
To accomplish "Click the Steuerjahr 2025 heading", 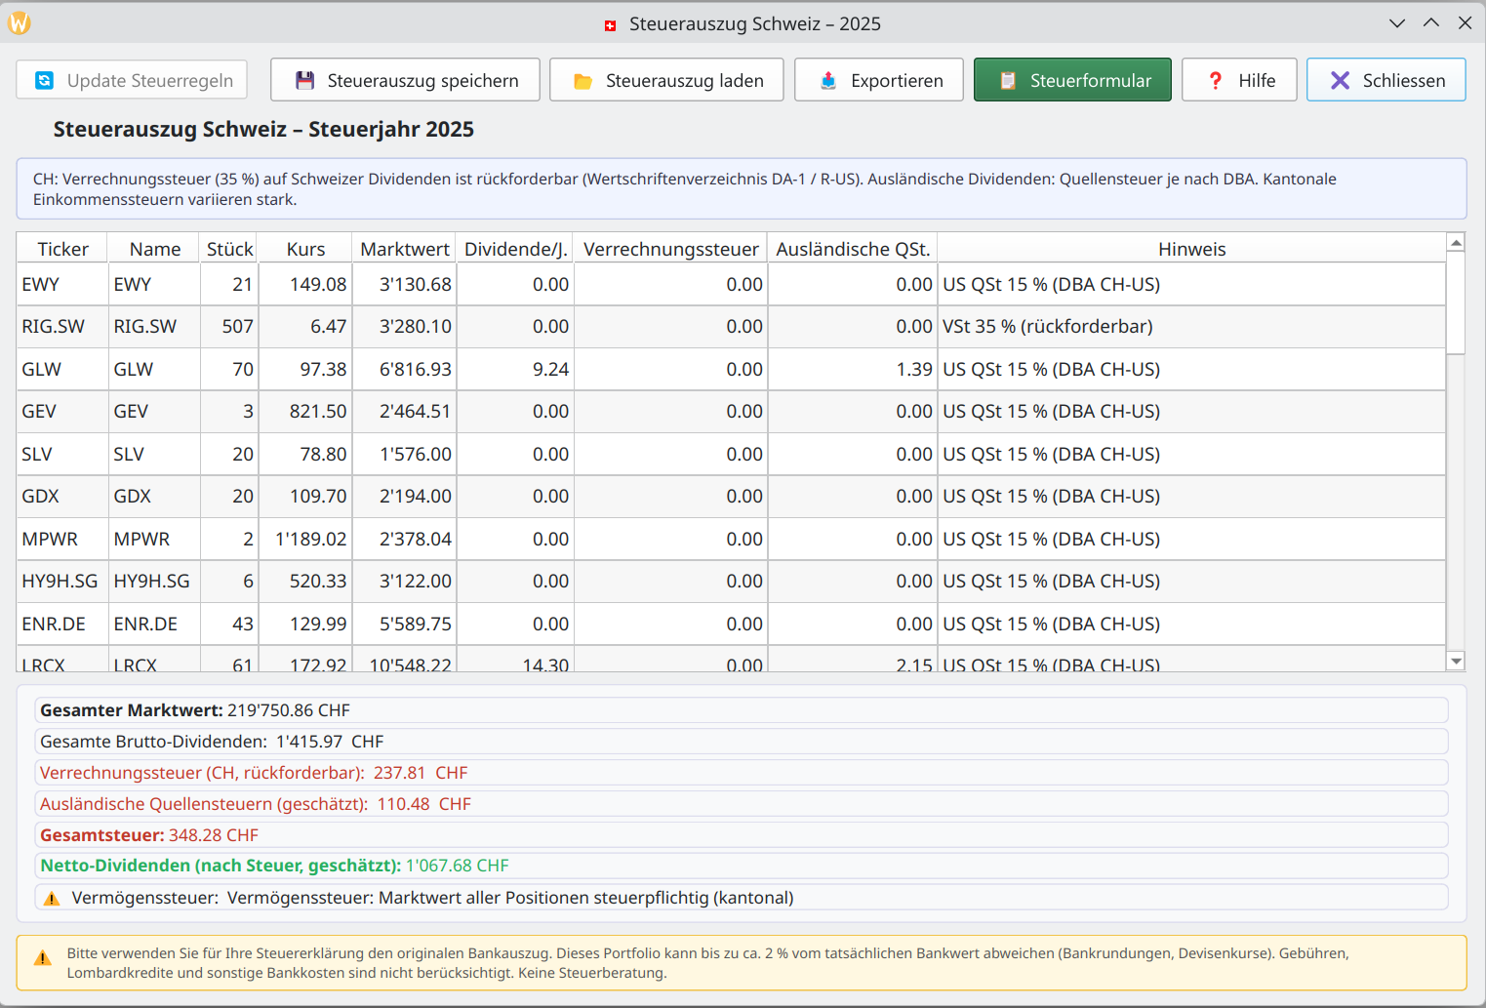I will click(263, 129).
